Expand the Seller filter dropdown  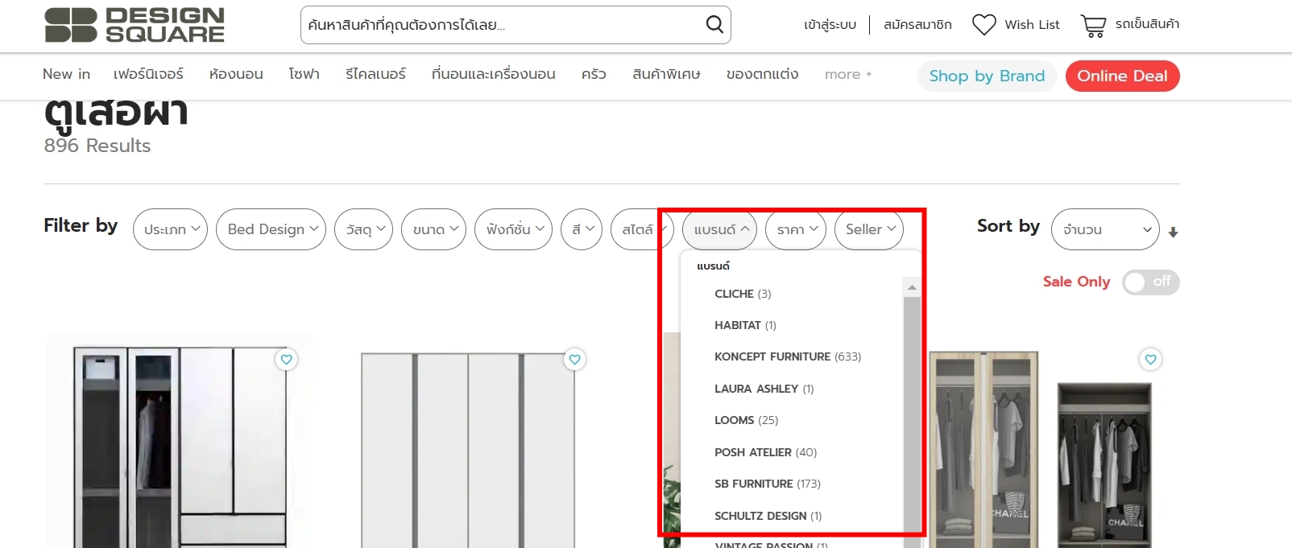coord(869,229)
